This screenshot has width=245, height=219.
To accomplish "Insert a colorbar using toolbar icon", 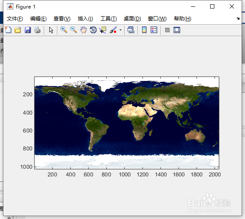I will point(144,30).
